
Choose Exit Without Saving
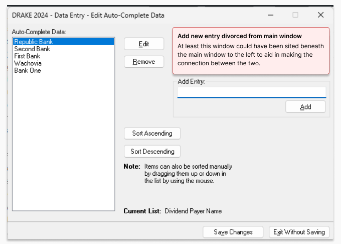[x=299, y=232]
